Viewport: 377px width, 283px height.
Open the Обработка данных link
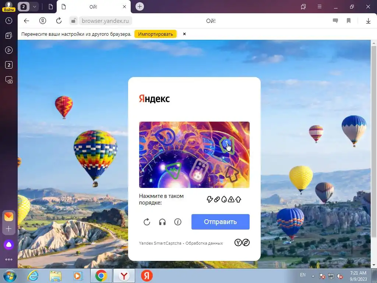pyautogui.click(x=204, y=243)
